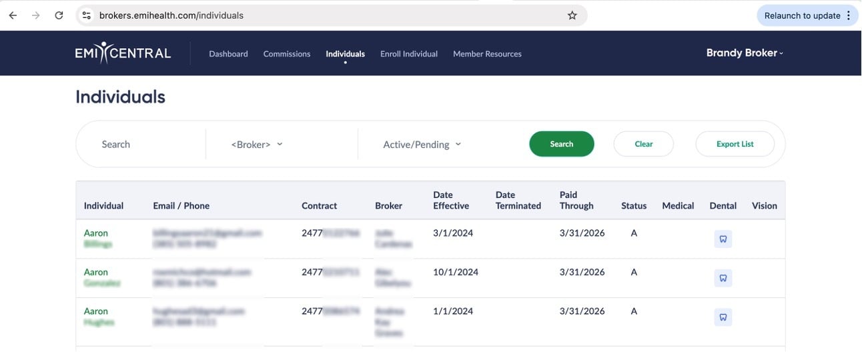Screen dimensions: 862x352
Task: Click the address bar URL
Action: click(171, 15)
